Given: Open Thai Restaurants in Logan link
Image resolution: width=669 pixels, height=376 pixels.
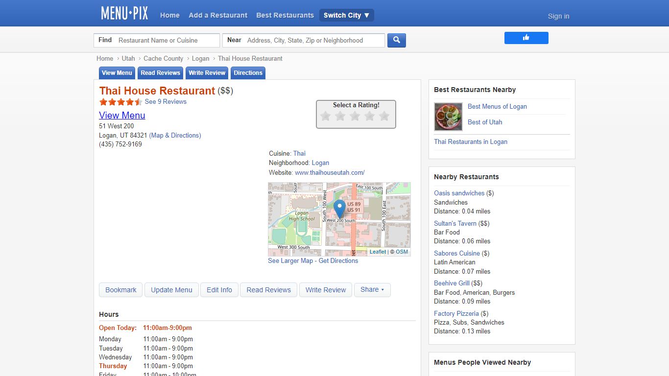Looking at the screenshot, I should point(471,141).
